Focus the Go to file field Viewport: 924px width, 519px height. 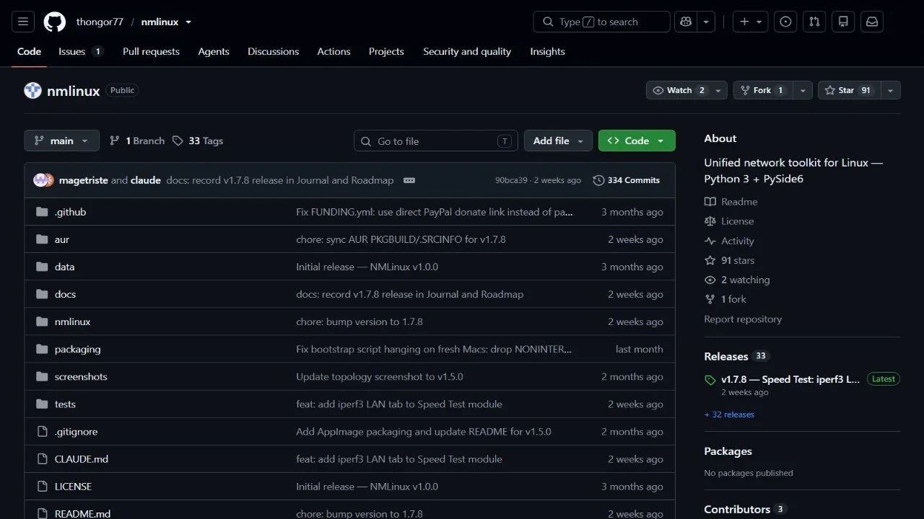pos(436,141)
